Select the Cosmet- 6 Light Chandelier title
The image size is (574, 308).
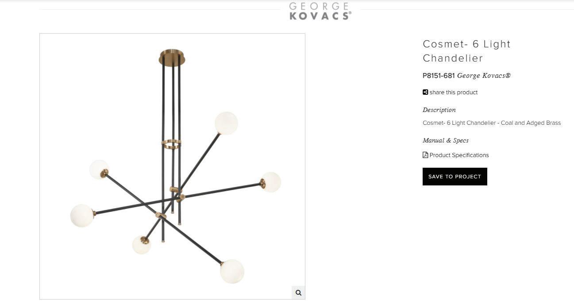[x=466, y=51]
